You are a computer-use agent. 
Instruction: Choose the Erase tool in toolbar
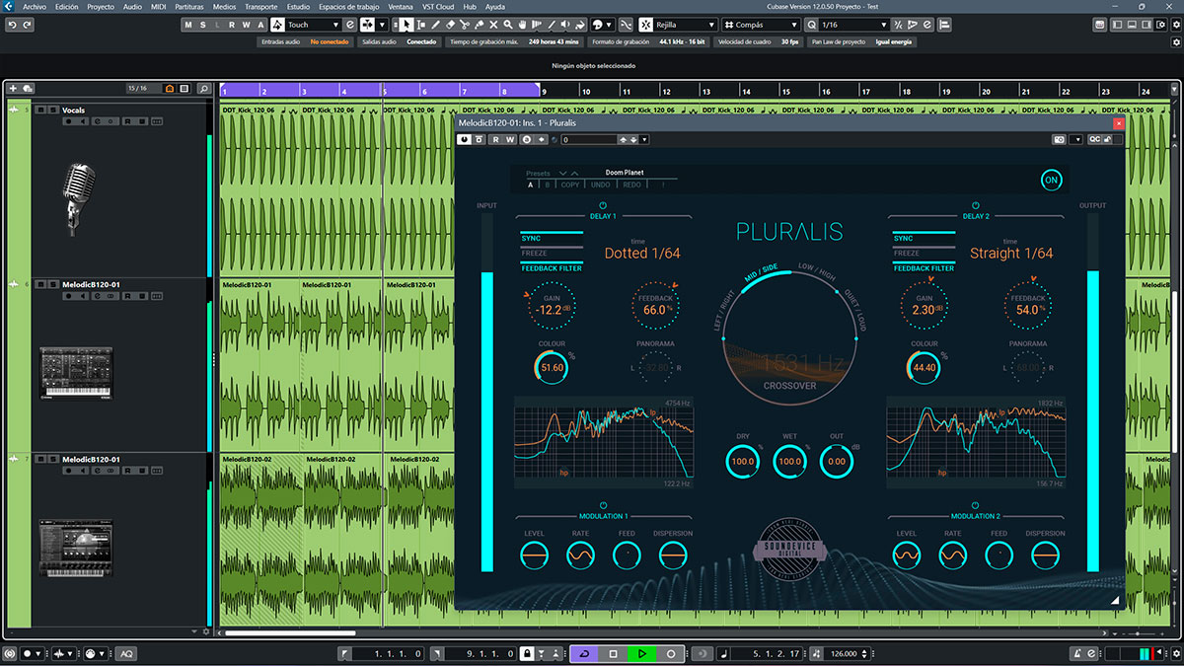point(450,25)
